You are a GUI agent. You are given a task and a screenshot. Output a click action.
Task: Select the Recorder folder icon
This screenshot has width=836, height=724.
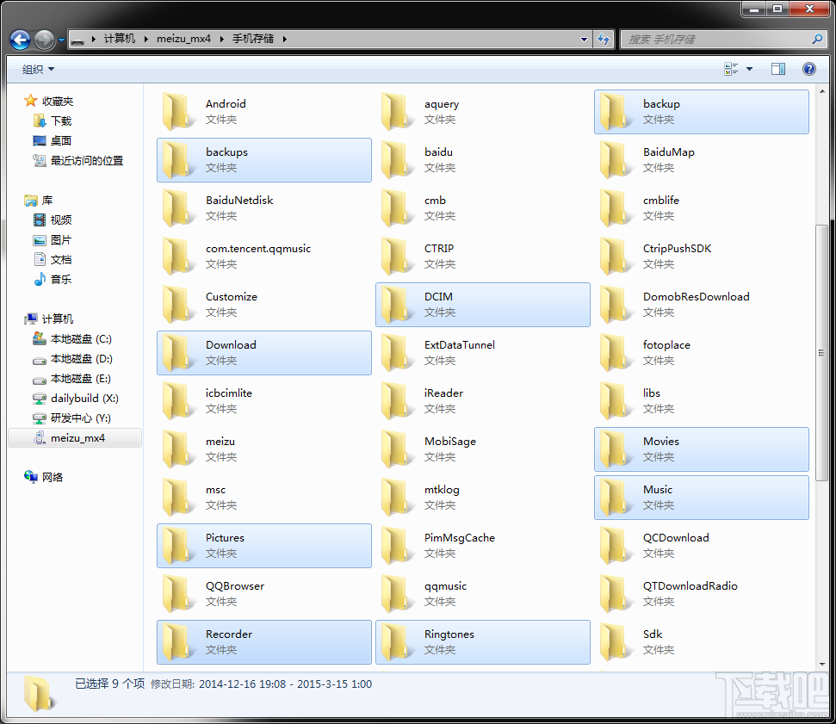click(177, 642)
